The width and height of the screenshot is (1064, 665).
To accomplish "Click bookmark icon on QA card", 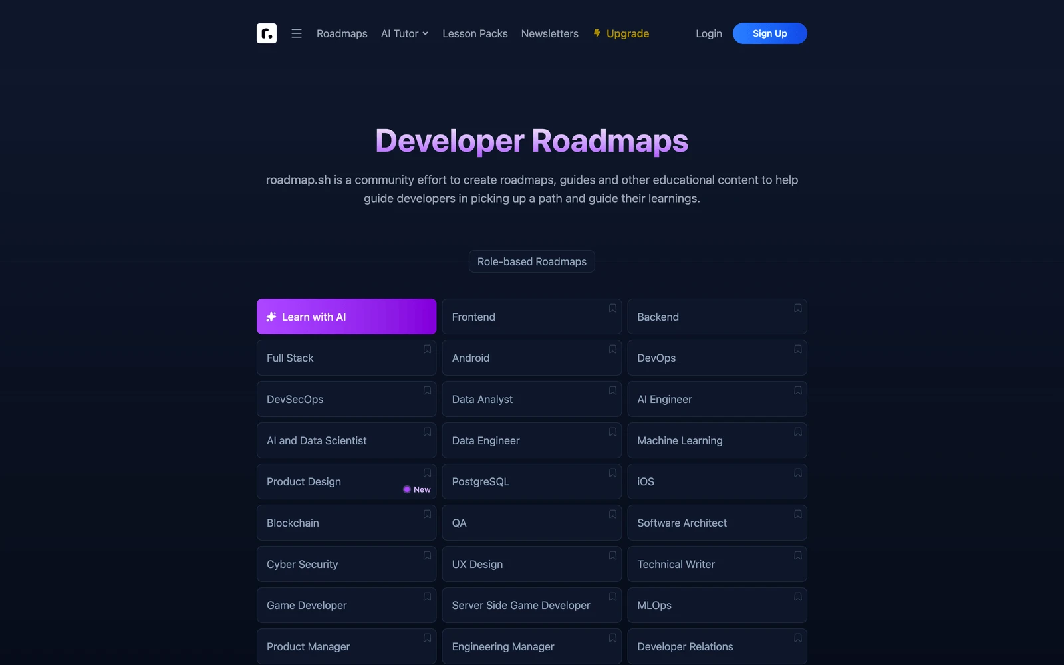I will pos(612,514).
